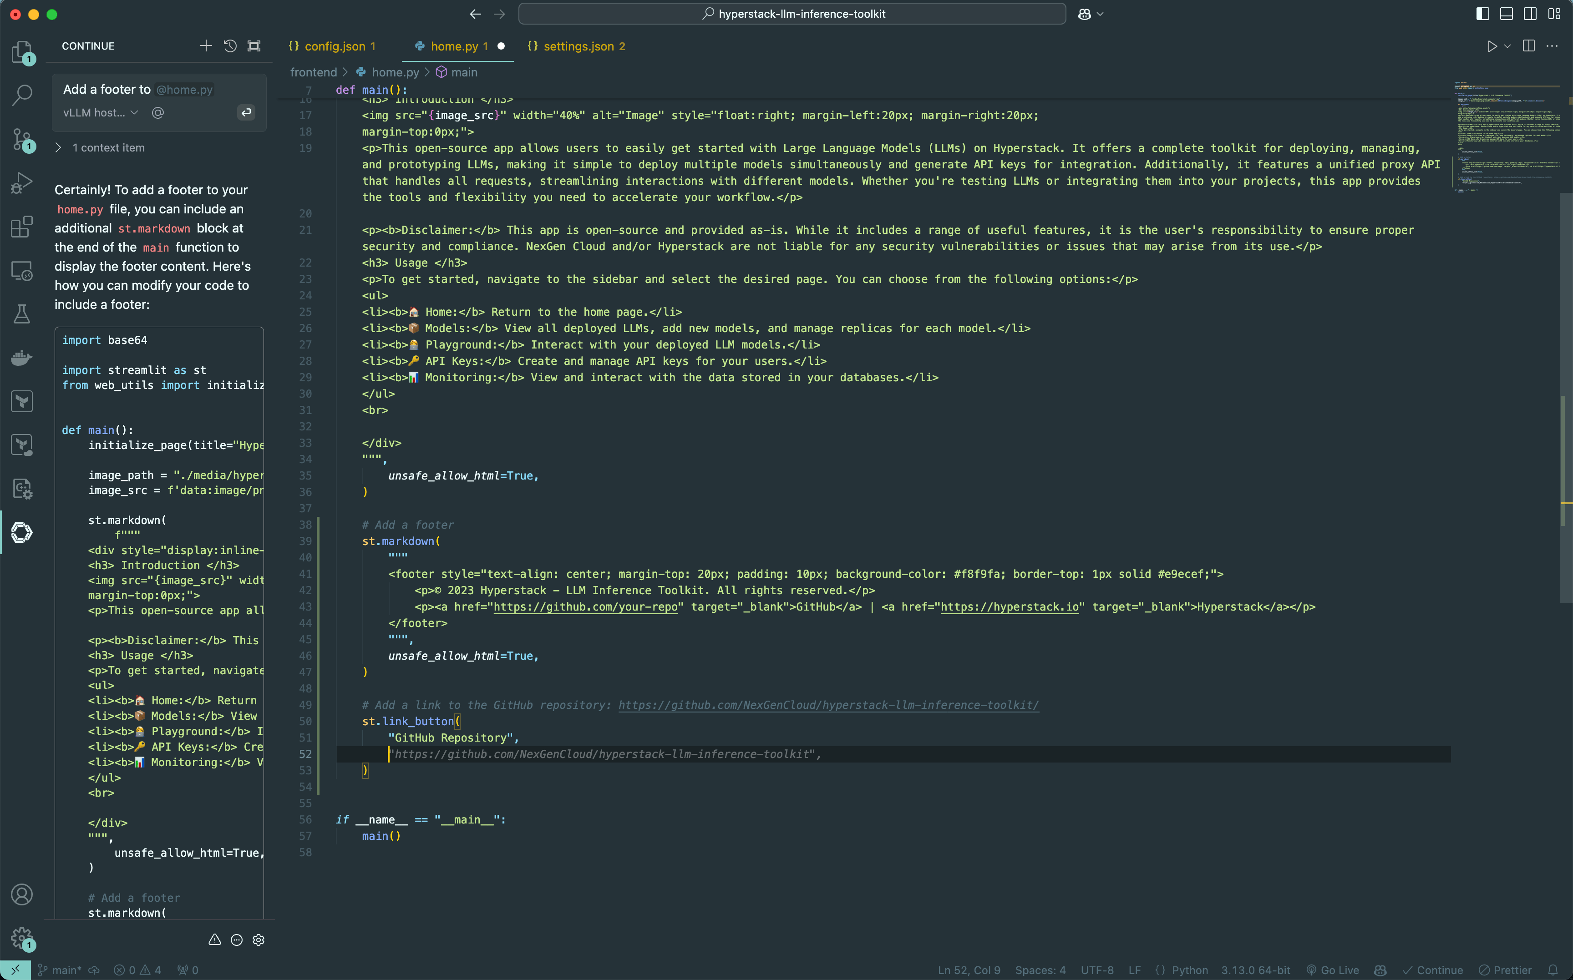Open the Customize Layout control
Screen dimensions: 1573x980
1553,14
